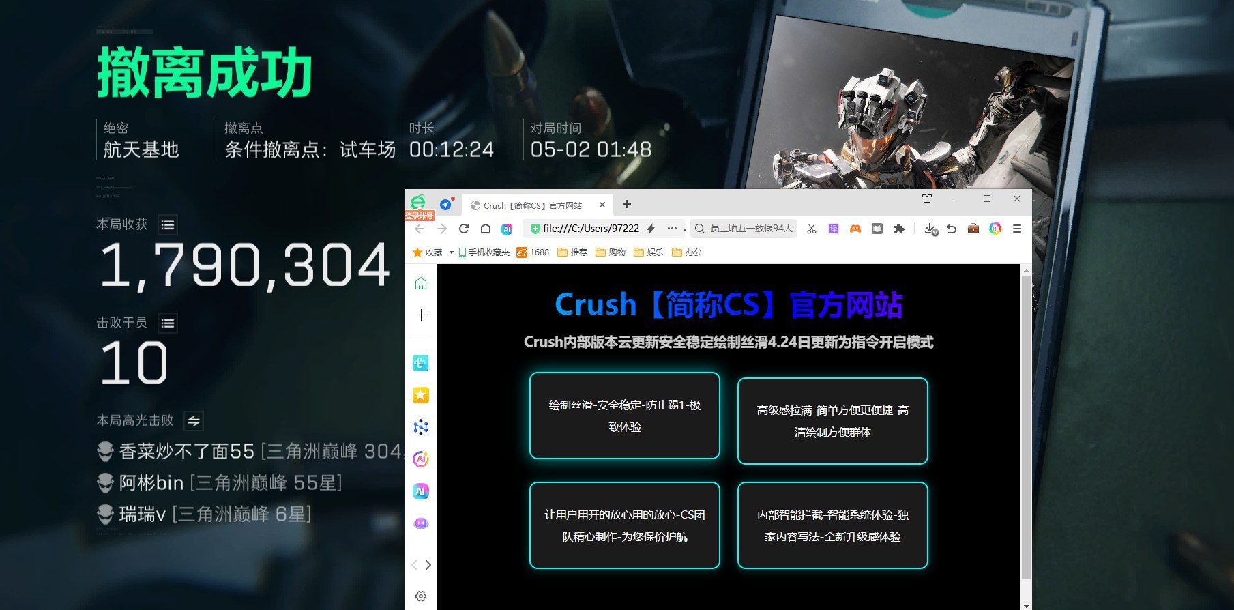Expand the 收藏 dropdown arrow

click(x=451, y=252)
